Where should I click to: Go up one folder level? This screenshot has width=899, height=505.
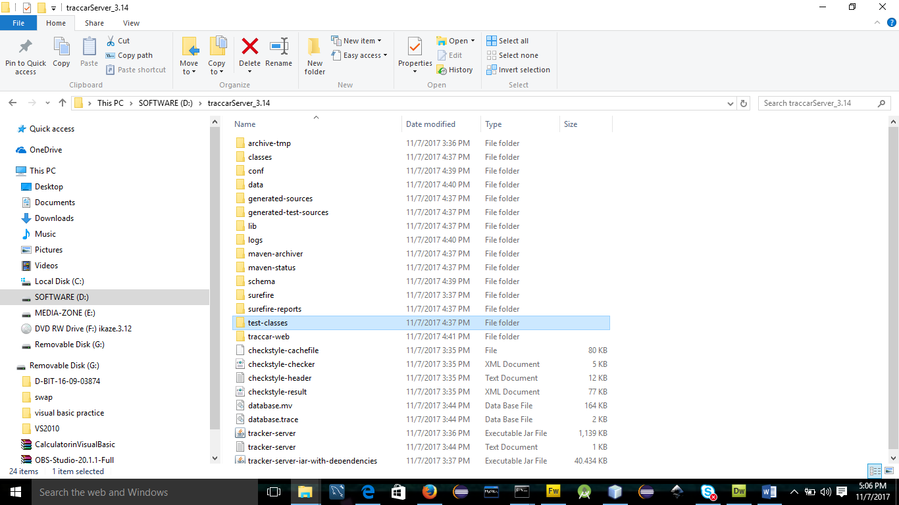pos(63,103)
